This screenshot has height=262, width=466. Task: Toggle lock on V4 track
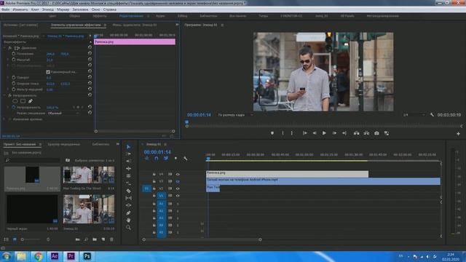point(154,175)
